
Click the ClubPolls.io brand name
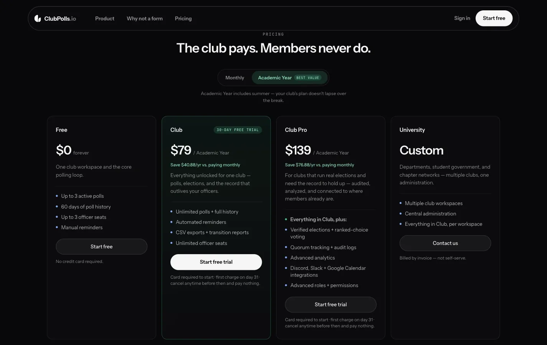click(60, 18)
